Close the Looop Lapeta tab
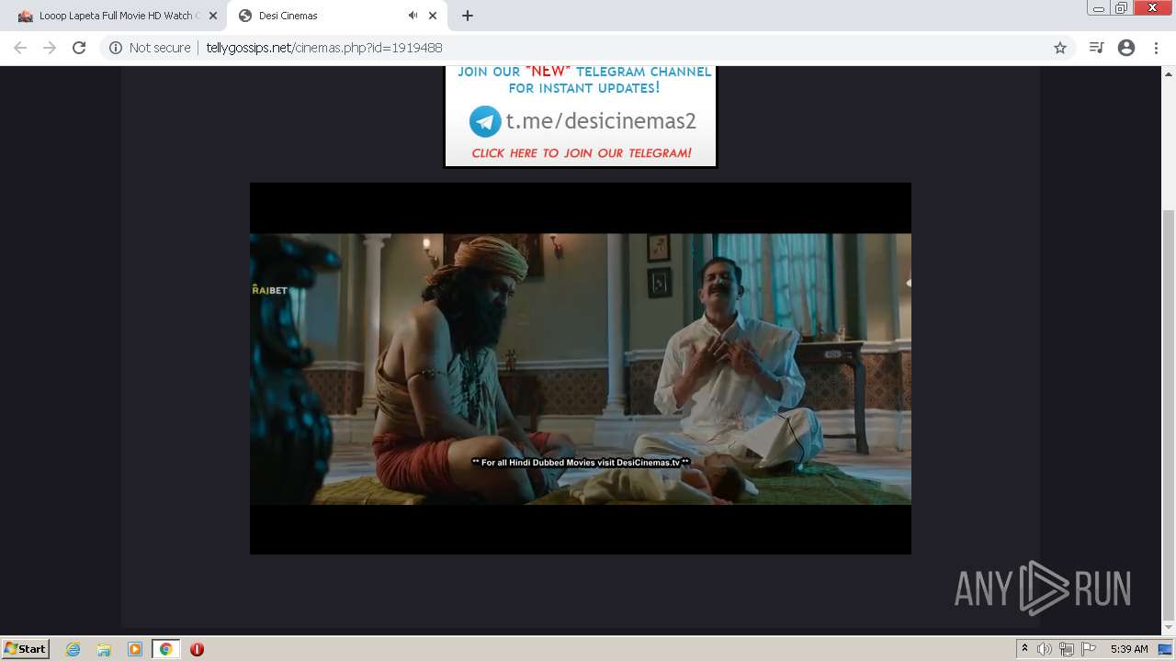The image size is (1176, 661). coord(211,16)
